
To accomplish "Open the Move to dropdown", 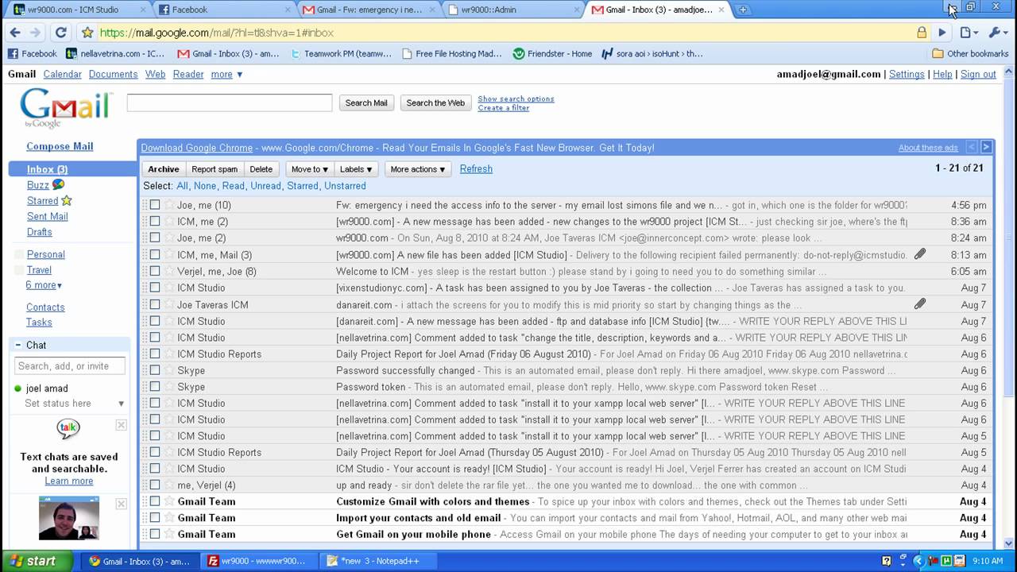I will coord(309,169).
